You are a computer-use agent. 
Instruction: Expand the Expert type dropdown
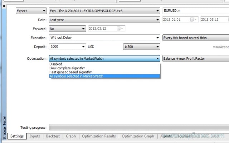(44, 11)
